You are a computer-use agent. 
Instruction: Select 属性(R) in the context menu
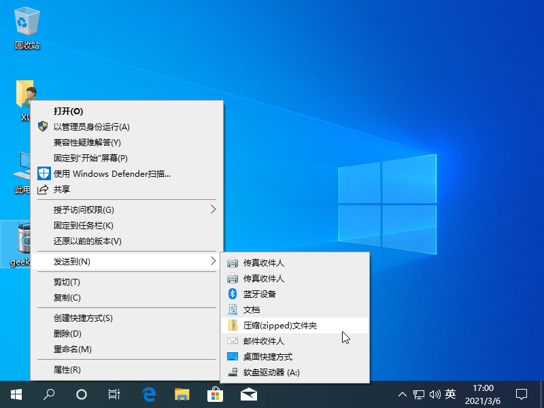(x=67, y=370)
